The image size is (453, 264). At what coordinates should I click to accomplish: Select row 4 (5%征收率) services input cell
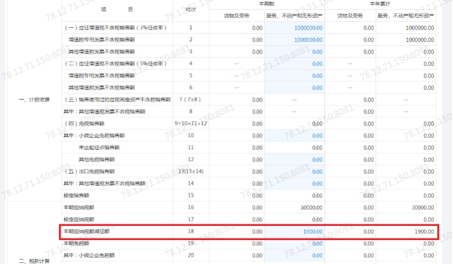point(295,64)
